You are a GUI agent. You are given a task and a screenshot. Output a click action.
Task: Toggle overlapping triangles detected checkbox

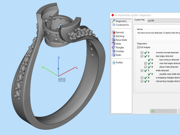point(142,78)
